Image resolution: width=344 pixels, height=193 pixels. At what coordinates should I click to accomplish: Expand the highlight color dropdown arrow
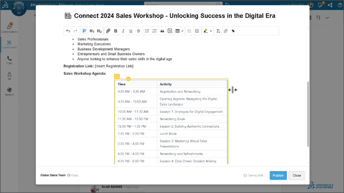click(x=211, y=31)
